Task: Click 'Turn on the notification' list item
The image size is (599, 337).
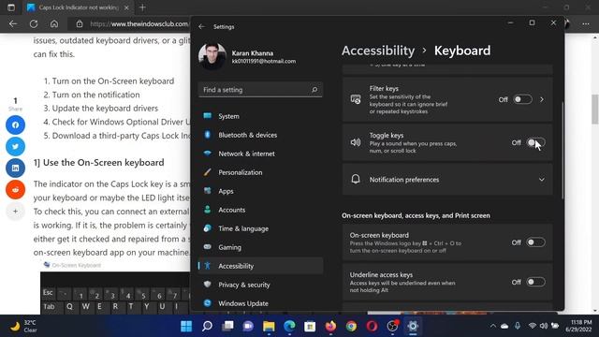Action: click(95, 95)
